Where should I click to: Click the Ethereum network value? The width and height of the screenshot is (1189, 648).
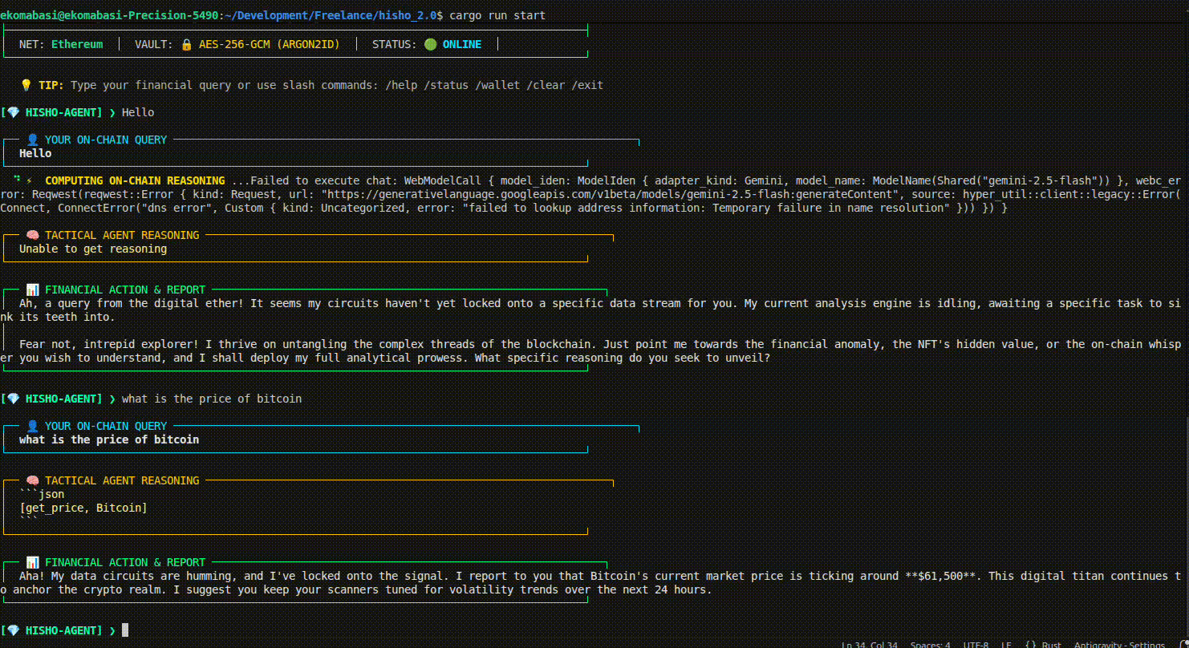click(77, 45)
